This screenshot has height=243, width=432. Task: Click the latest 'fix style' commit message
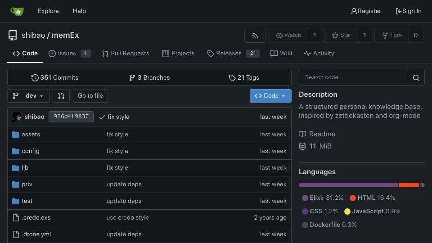click(x=118, y=117)
